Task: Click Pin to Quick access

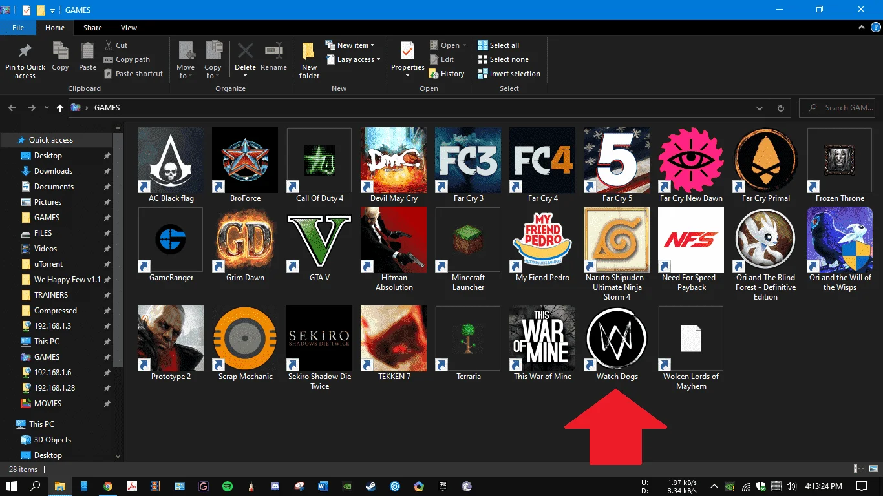Action: click(25, 61)
